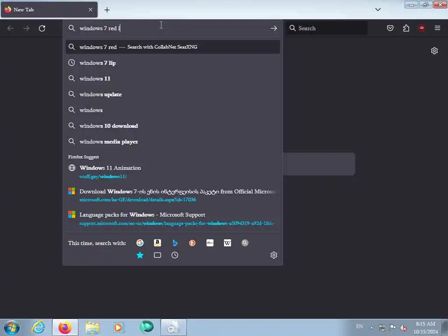Focus the separate Search box
The image size is (448, 336).
click(326, 28)
